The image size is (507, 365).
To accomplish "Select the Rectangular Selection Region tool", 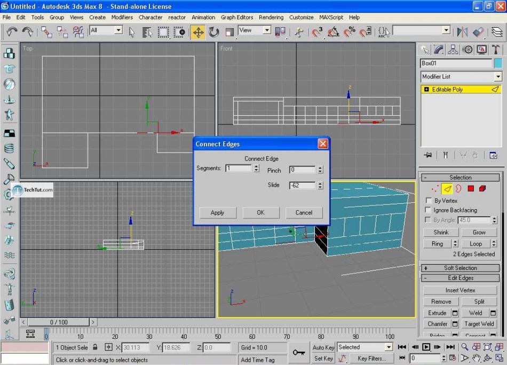I will tap(163, 32).
